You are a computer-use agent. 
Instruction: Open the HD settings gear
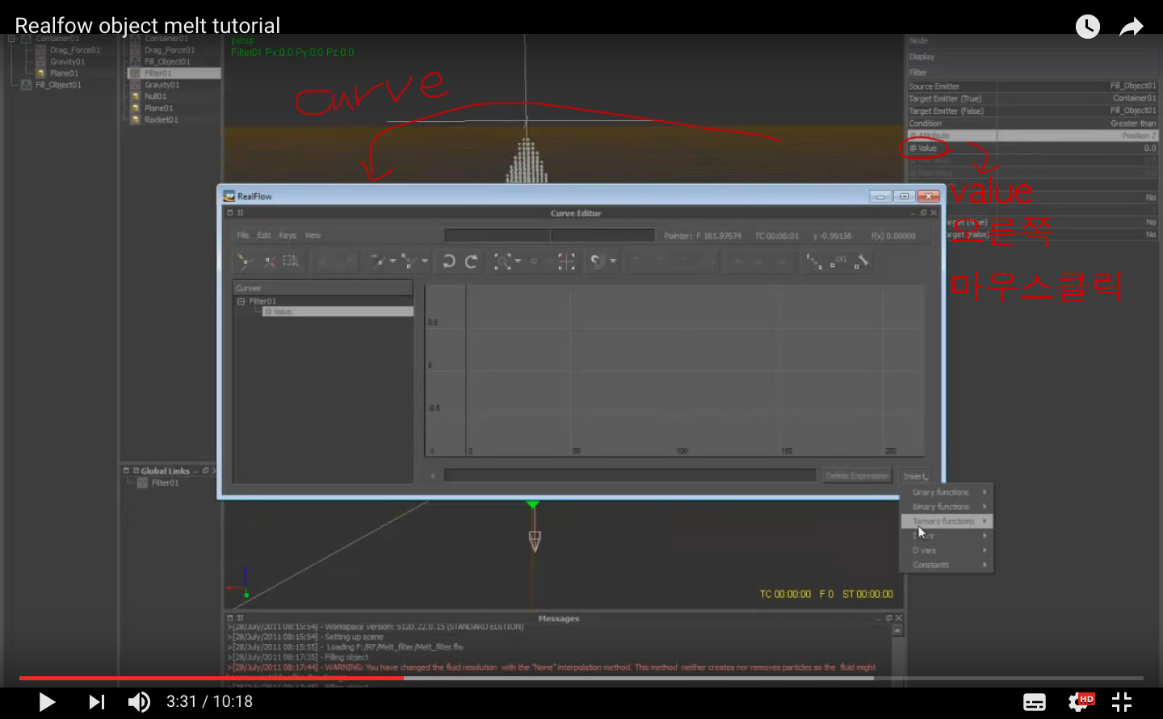tap(1080, 702)
